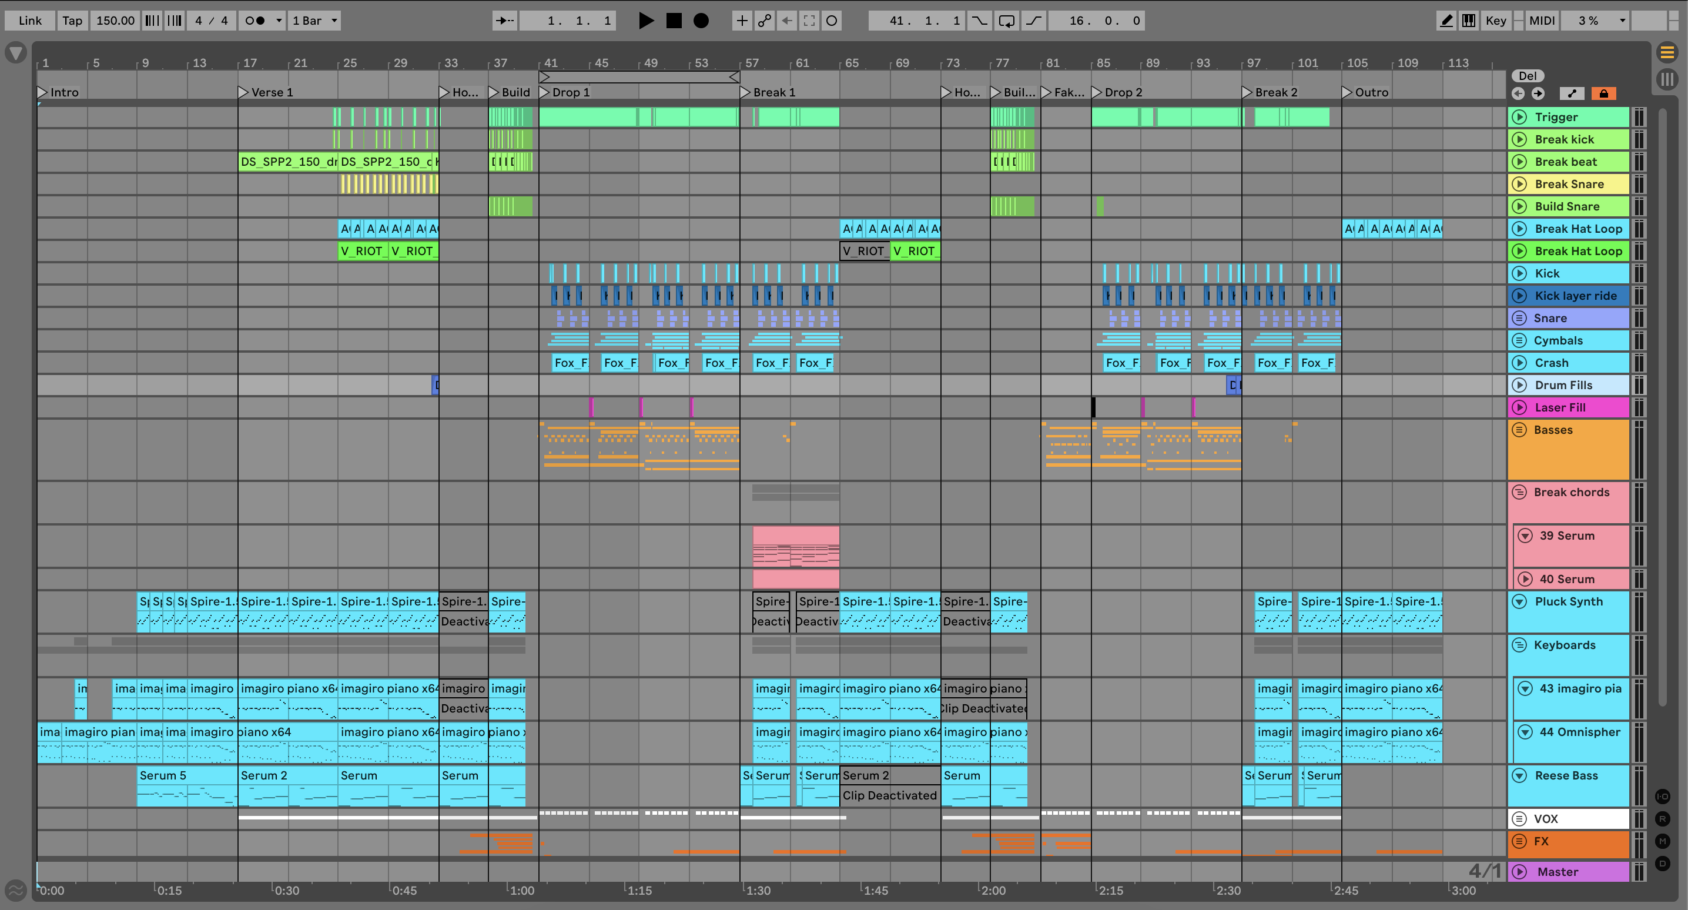The width and height of the screenshot is (1688, 910).
Task: Open the MIDI map mode
Action: 1541,21
